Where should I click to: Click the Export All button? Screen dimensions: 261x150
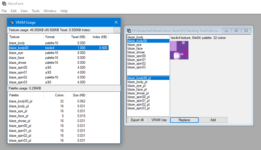pos(137,120)
